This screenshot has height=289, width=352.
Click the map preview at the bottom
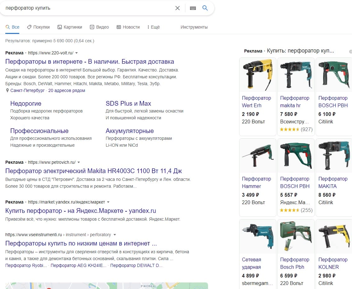[107, 286]
